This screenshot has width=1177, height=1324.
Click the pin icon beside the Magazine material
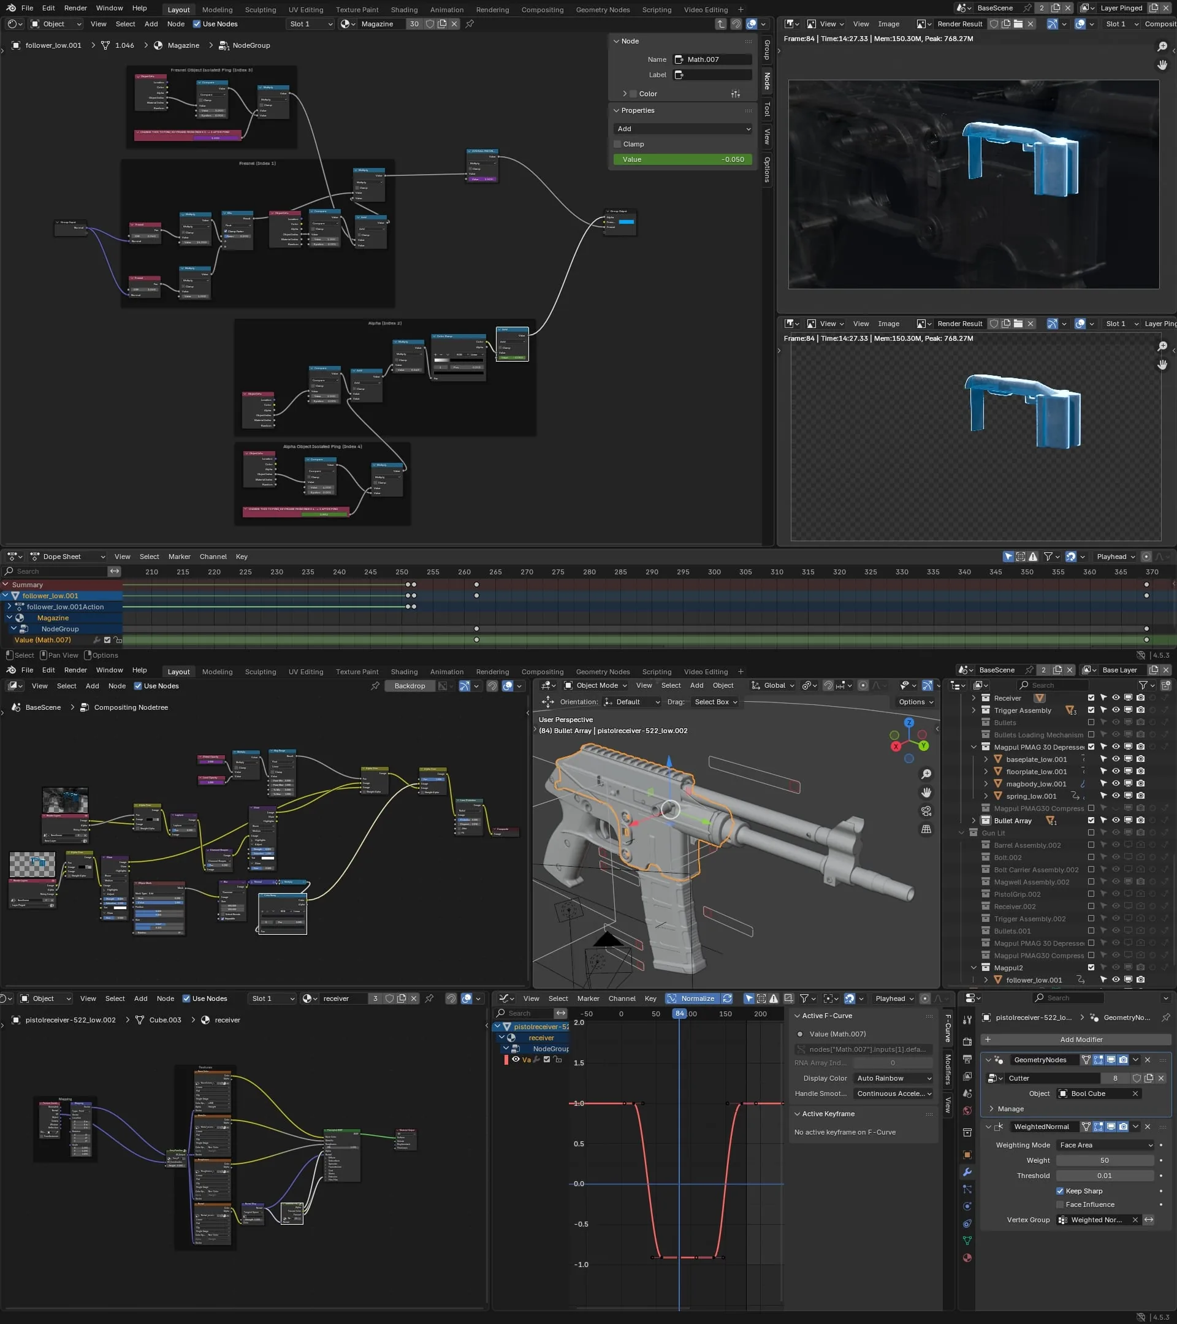pos(470,24)
